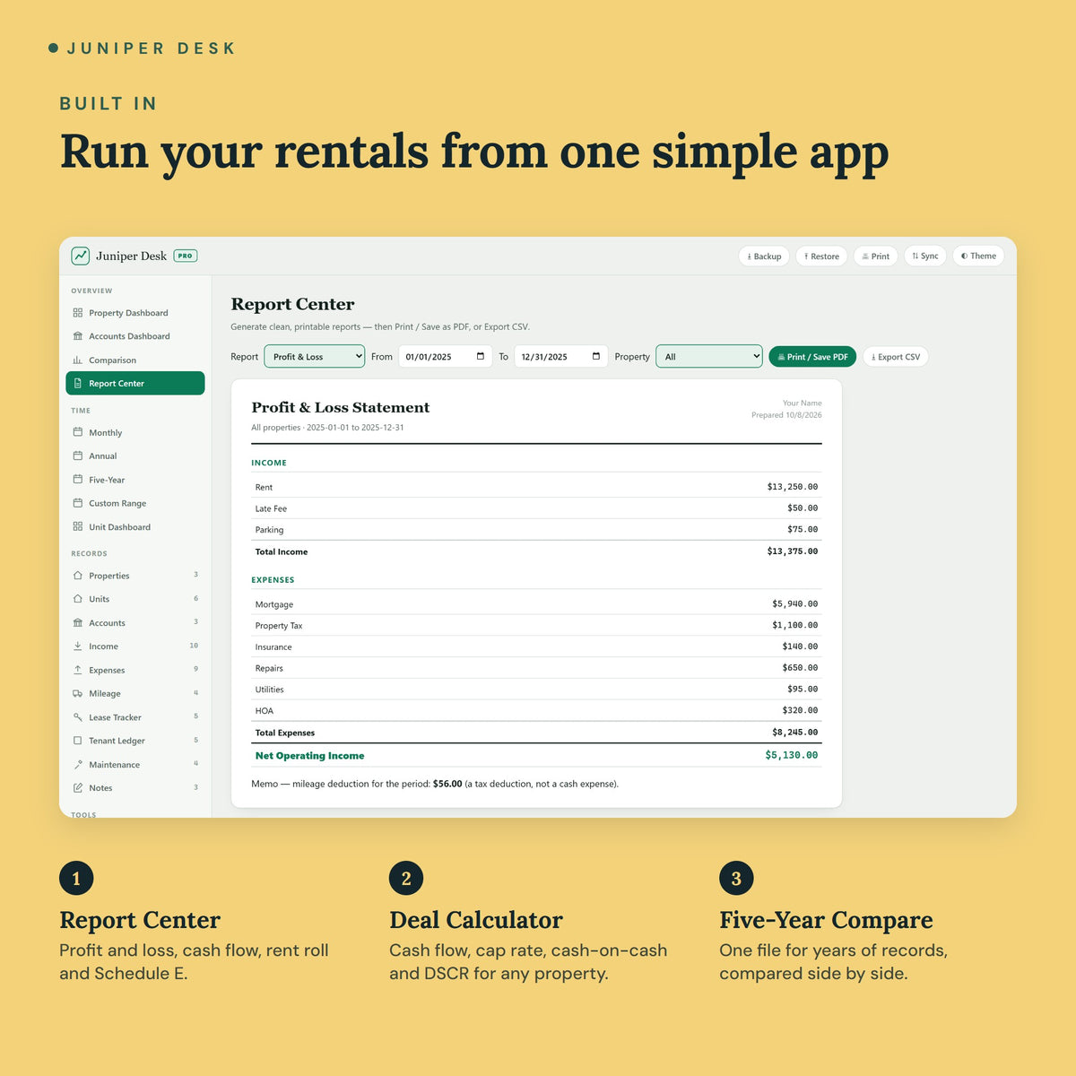
Task: Open the Notes records entry
Action: tap(134, 788)
